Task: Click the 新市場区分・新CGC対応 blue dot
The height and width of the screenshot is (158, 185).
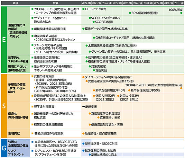Action: tap(83, 144)
